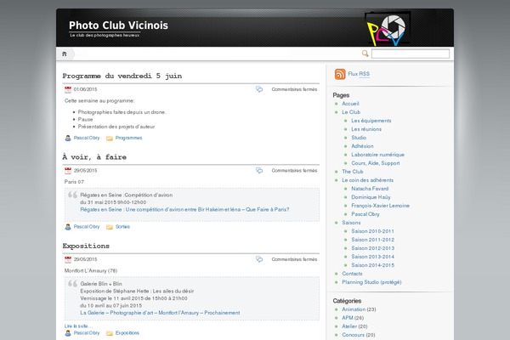
Task: Open Planning Studio (protégé) page
Action: click(371, 282)
